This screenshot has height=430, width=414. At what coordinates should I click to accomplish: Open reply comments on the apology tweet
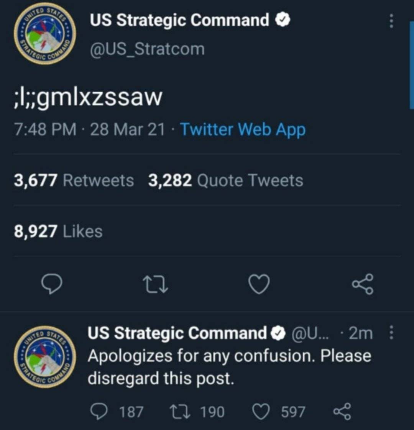coord(117,412)
